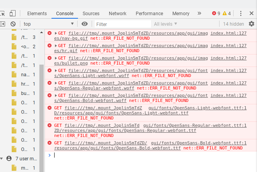Switch to the Network tab
This screenshot has height=172, width=257.
pos(117,13)
